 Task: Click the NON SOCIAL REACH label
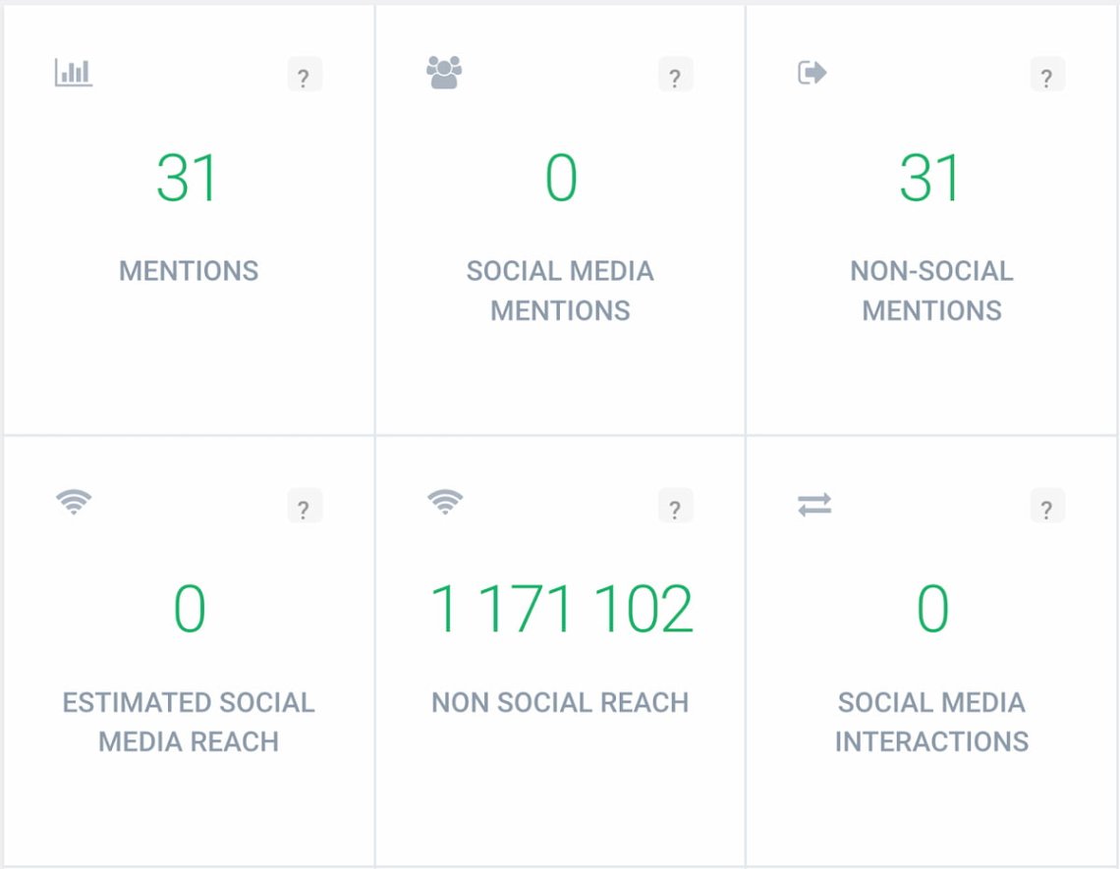pos(560,702)
